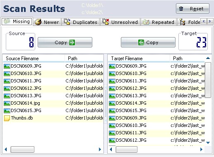Click the path cell of Thumbs.db
Image resolution: width=214 pixels, height=157 pixels.
coord(84,118)
